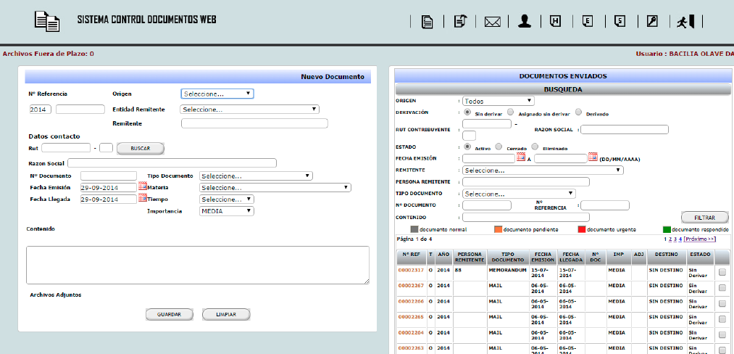The image size is (734, 354).
Task: Click the S document icon
Action: click(620, 21)
